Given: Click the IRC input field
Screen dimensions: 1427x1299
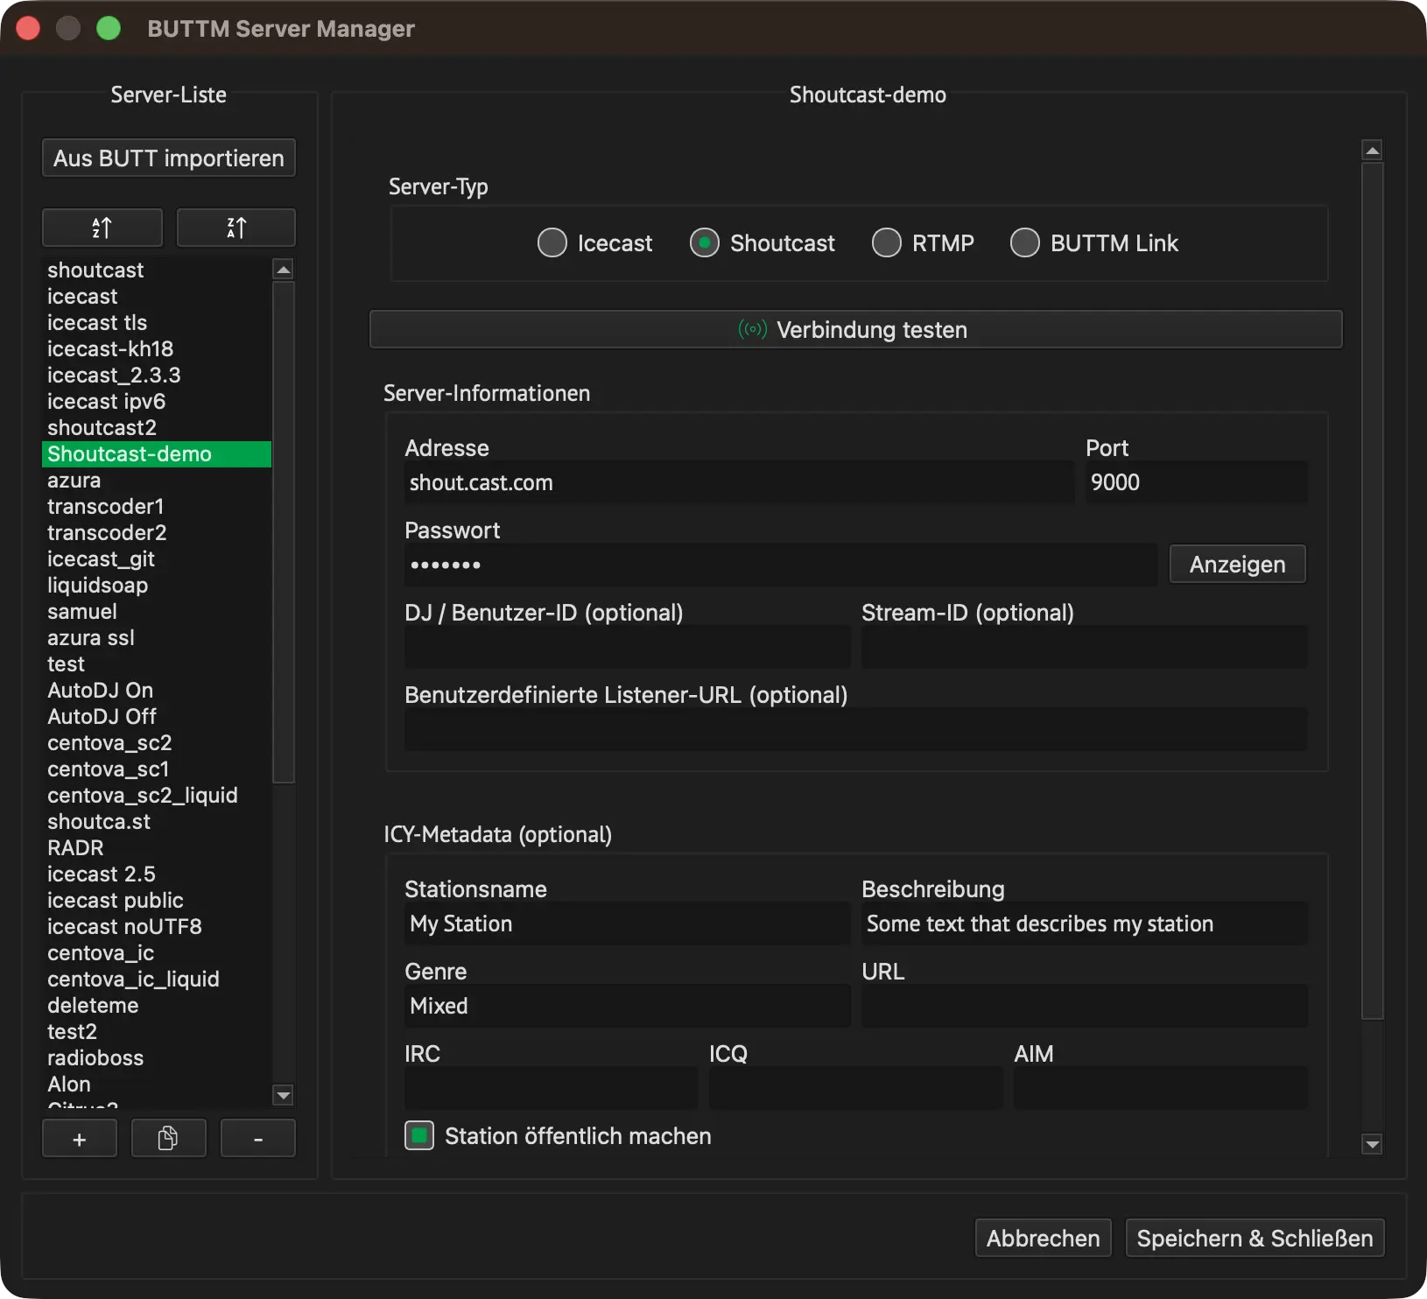Looking at the screenshot, I should (x=552, y=1088).
